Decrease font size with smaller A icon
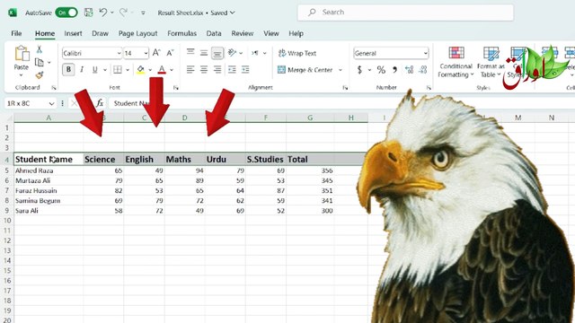This screenshot has height=323, width=575. coord(170,53)
